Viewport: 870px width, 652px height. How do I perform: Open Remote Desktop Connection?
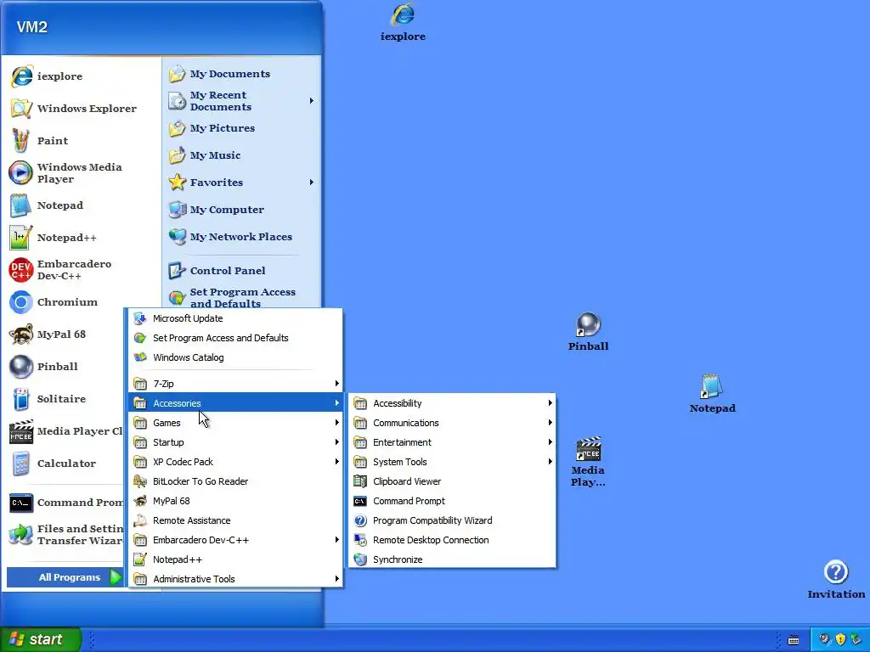coord(452,540)
